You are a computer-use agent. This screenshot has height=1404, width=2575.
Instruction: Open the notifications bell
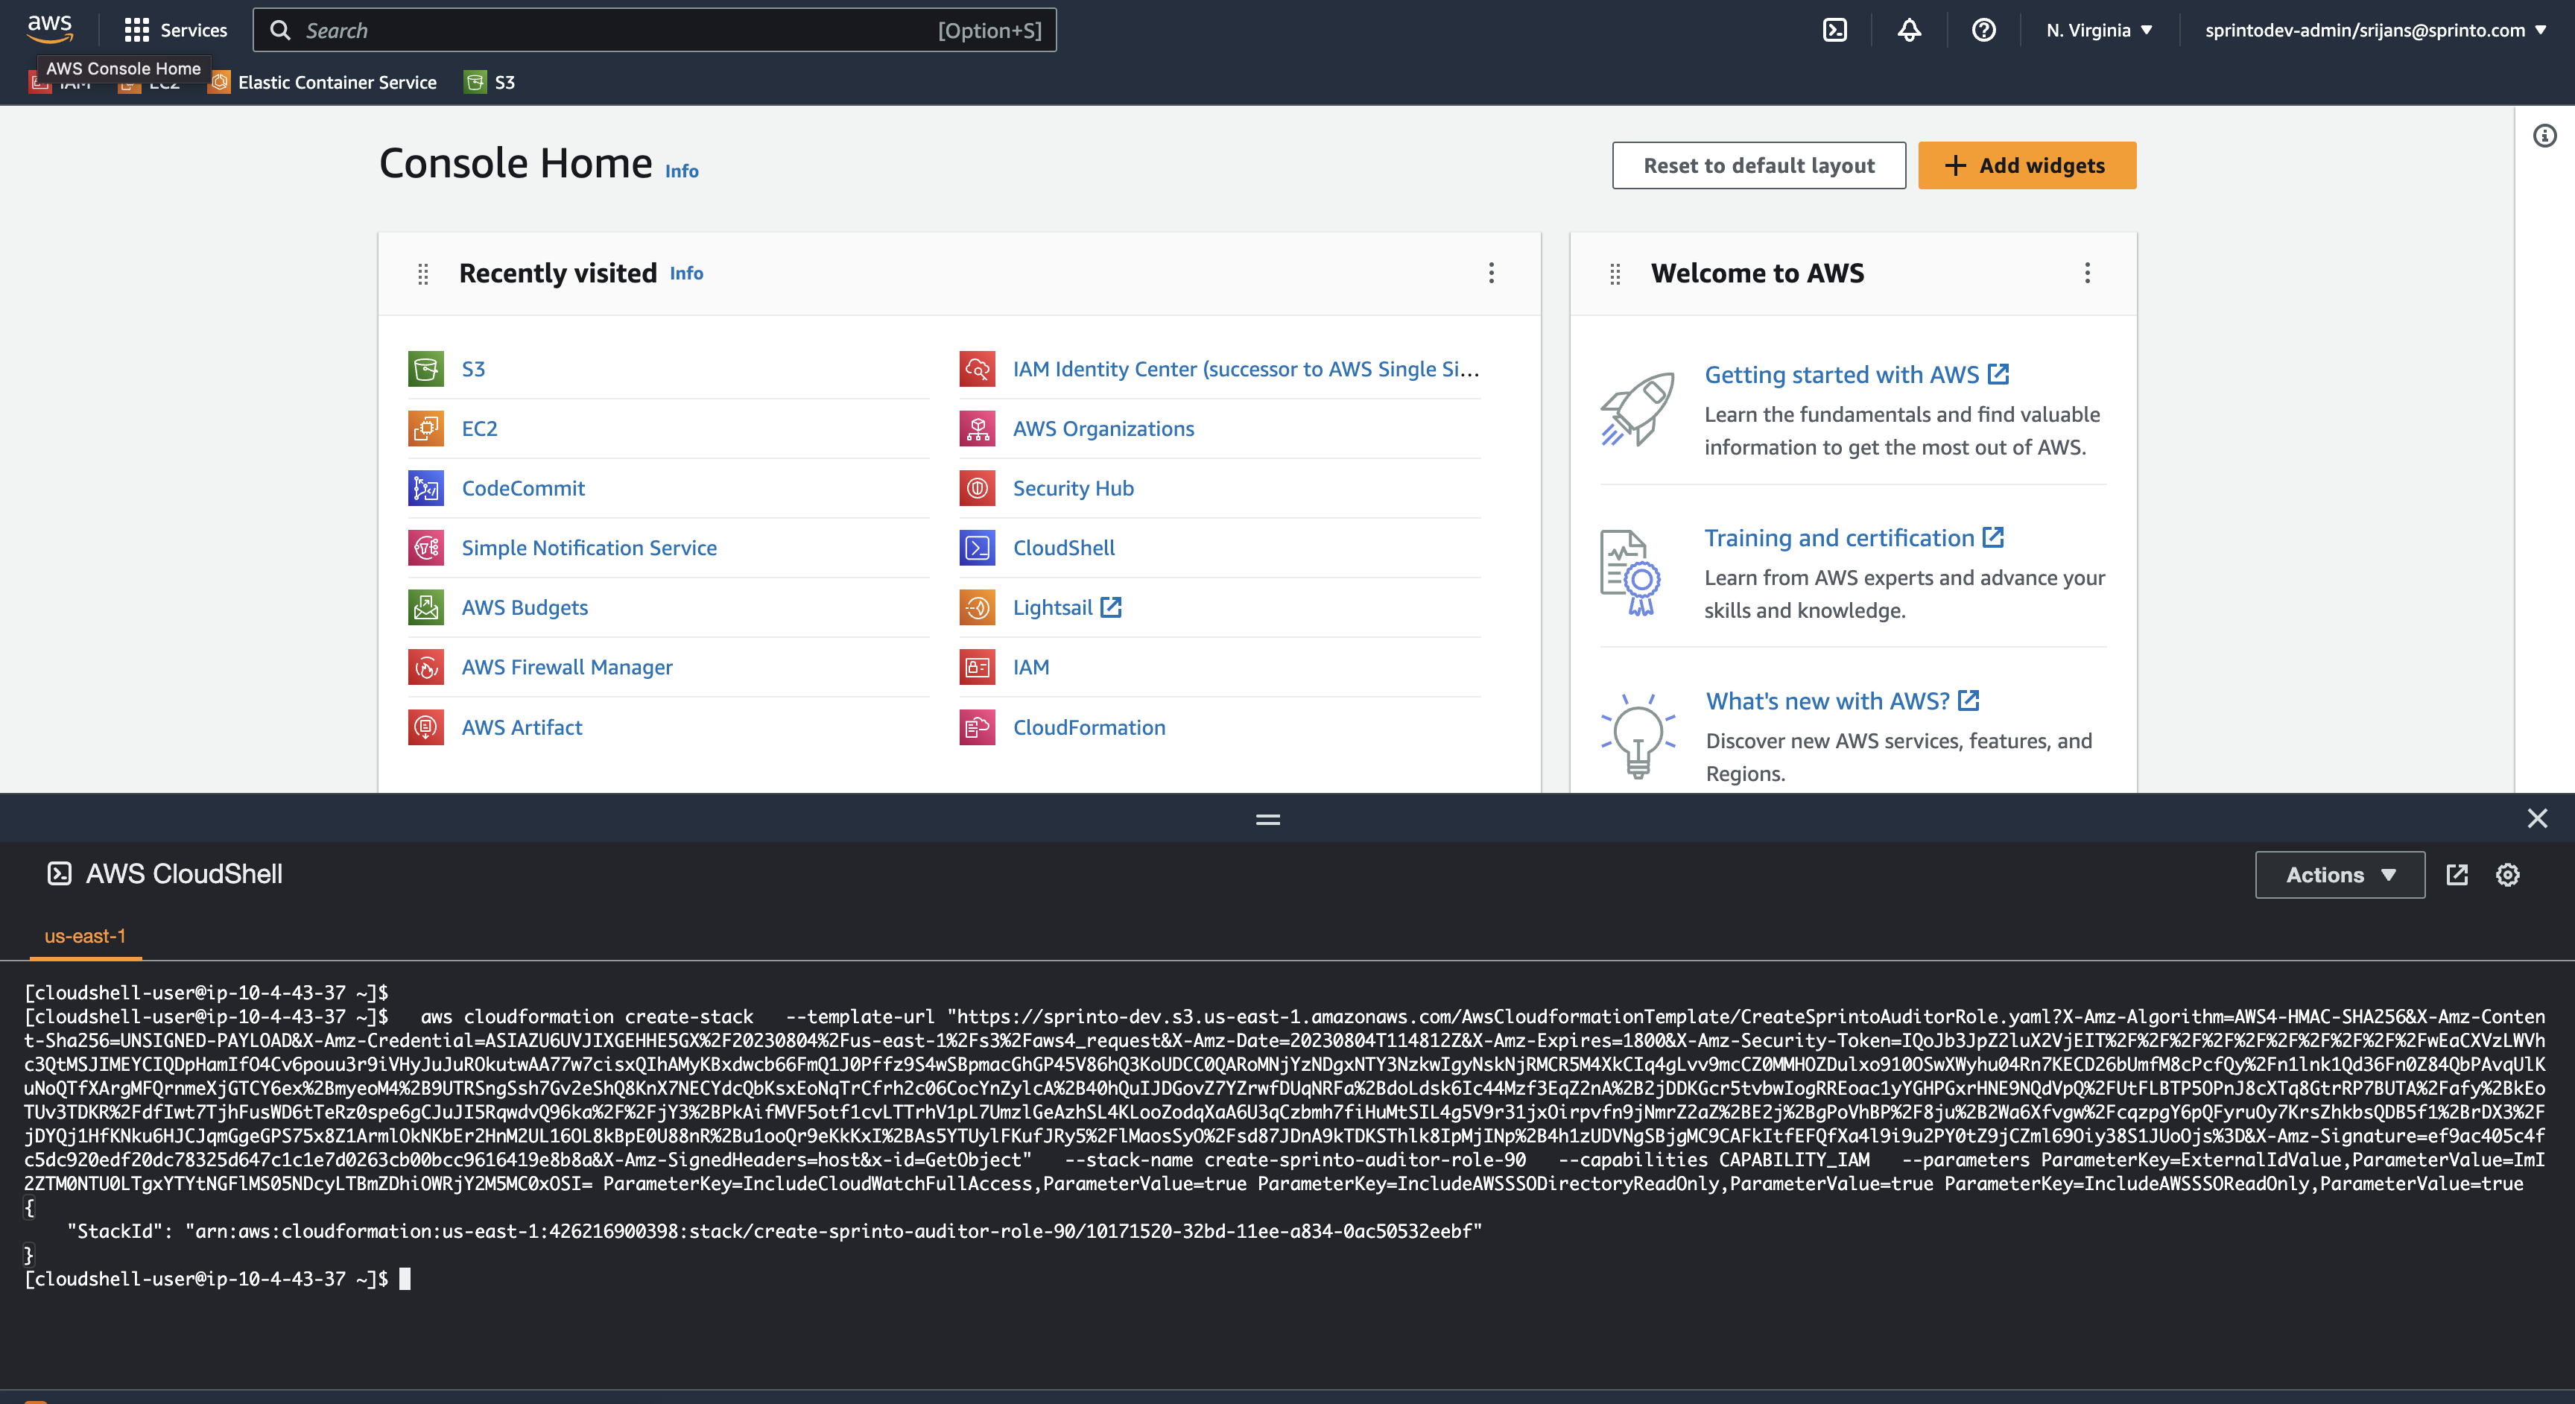(1909, 30)
